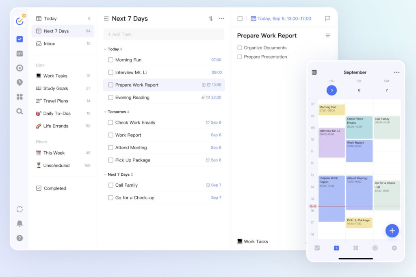Complete the Prepare Presentation subtask
This screenshot has width=416, height=277.
(240, 57)
